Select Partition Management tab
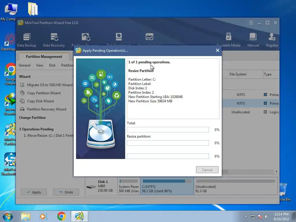Viewport: 296px width, 222px height. coord(44,56)
